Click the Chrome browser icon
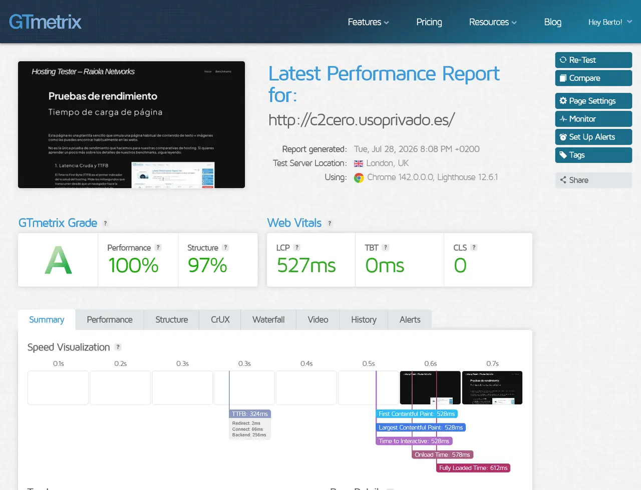Viewport: 641px width, 490px height. tap(359, 177)
